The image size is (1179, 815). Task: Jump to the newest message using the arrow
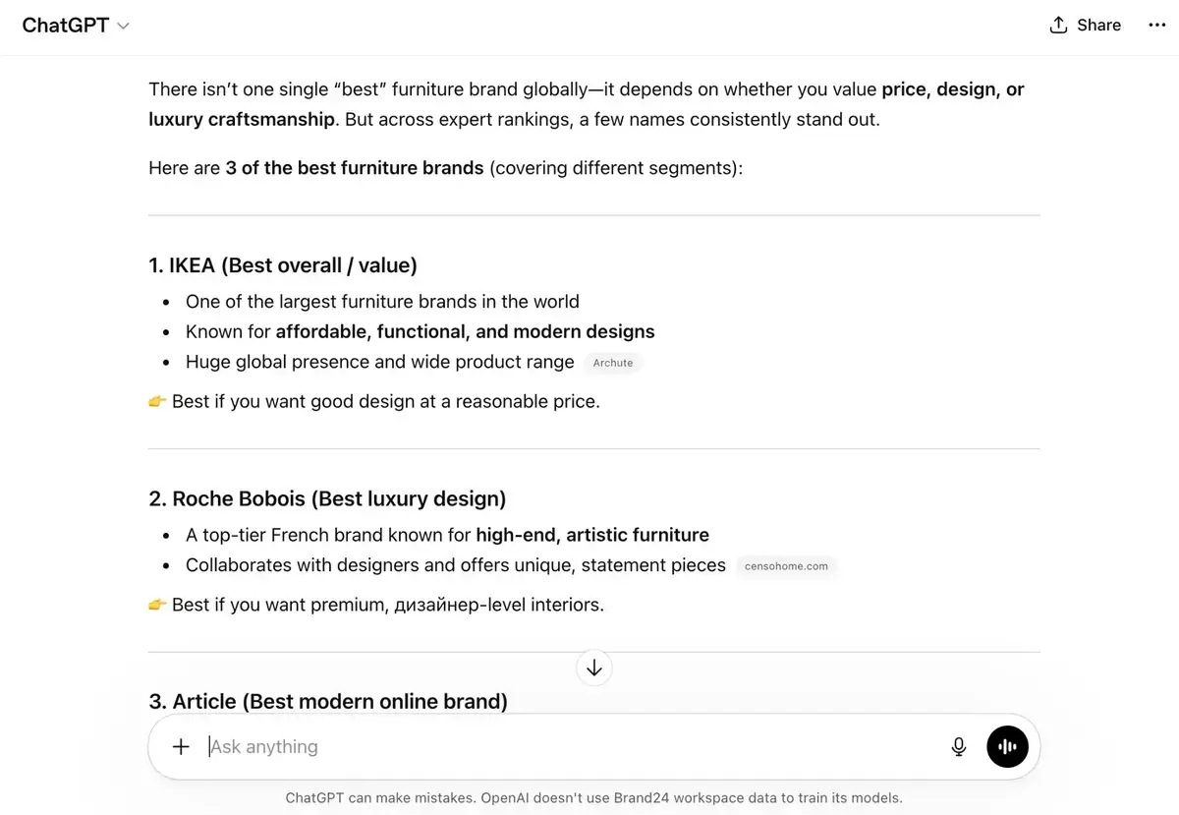(x=593, y=668)
